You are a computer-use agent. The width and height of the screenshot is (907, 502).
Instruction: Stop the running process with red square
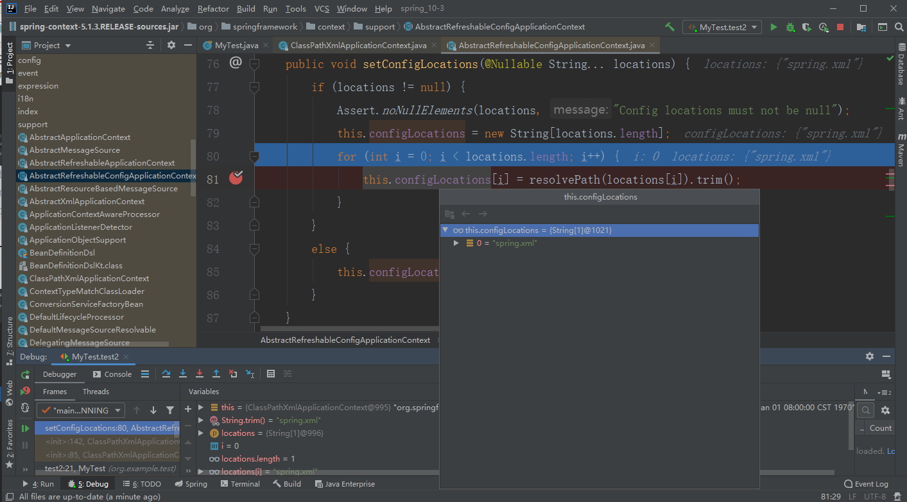[x=840, y=27]
